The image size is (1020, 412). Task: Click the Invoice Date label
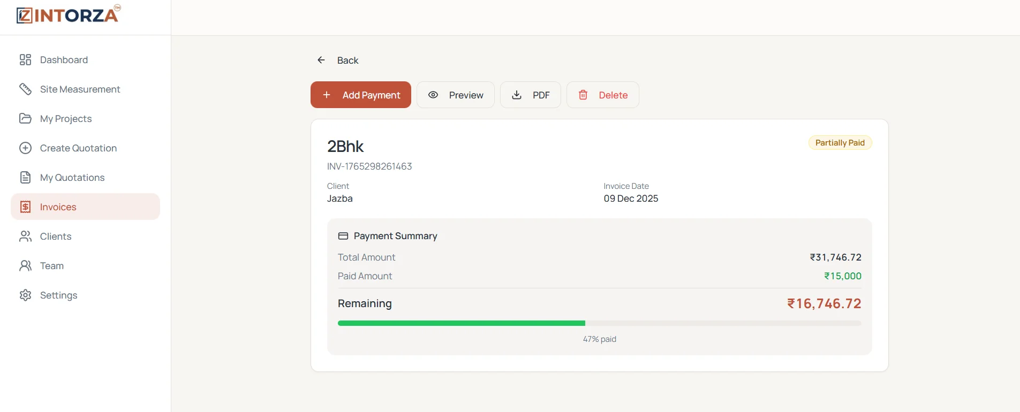626,186
